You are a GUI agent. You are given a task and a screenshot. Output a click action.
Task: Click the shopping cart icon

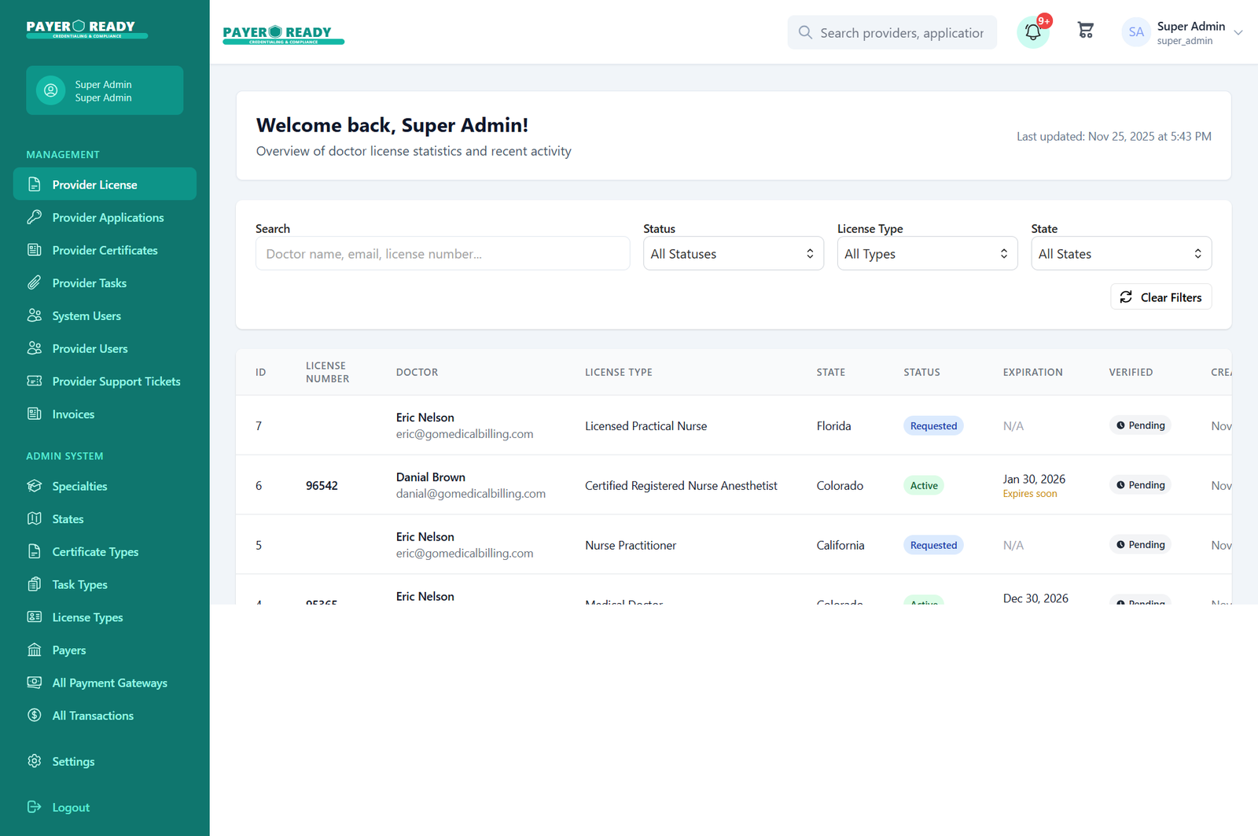pos(1085,31)
